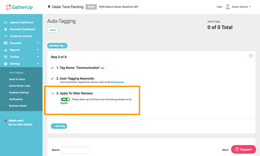Collapse the Settings submenu arrow
Image resolution: width=260 pixels, height=156 pixels.
point(38,64)
